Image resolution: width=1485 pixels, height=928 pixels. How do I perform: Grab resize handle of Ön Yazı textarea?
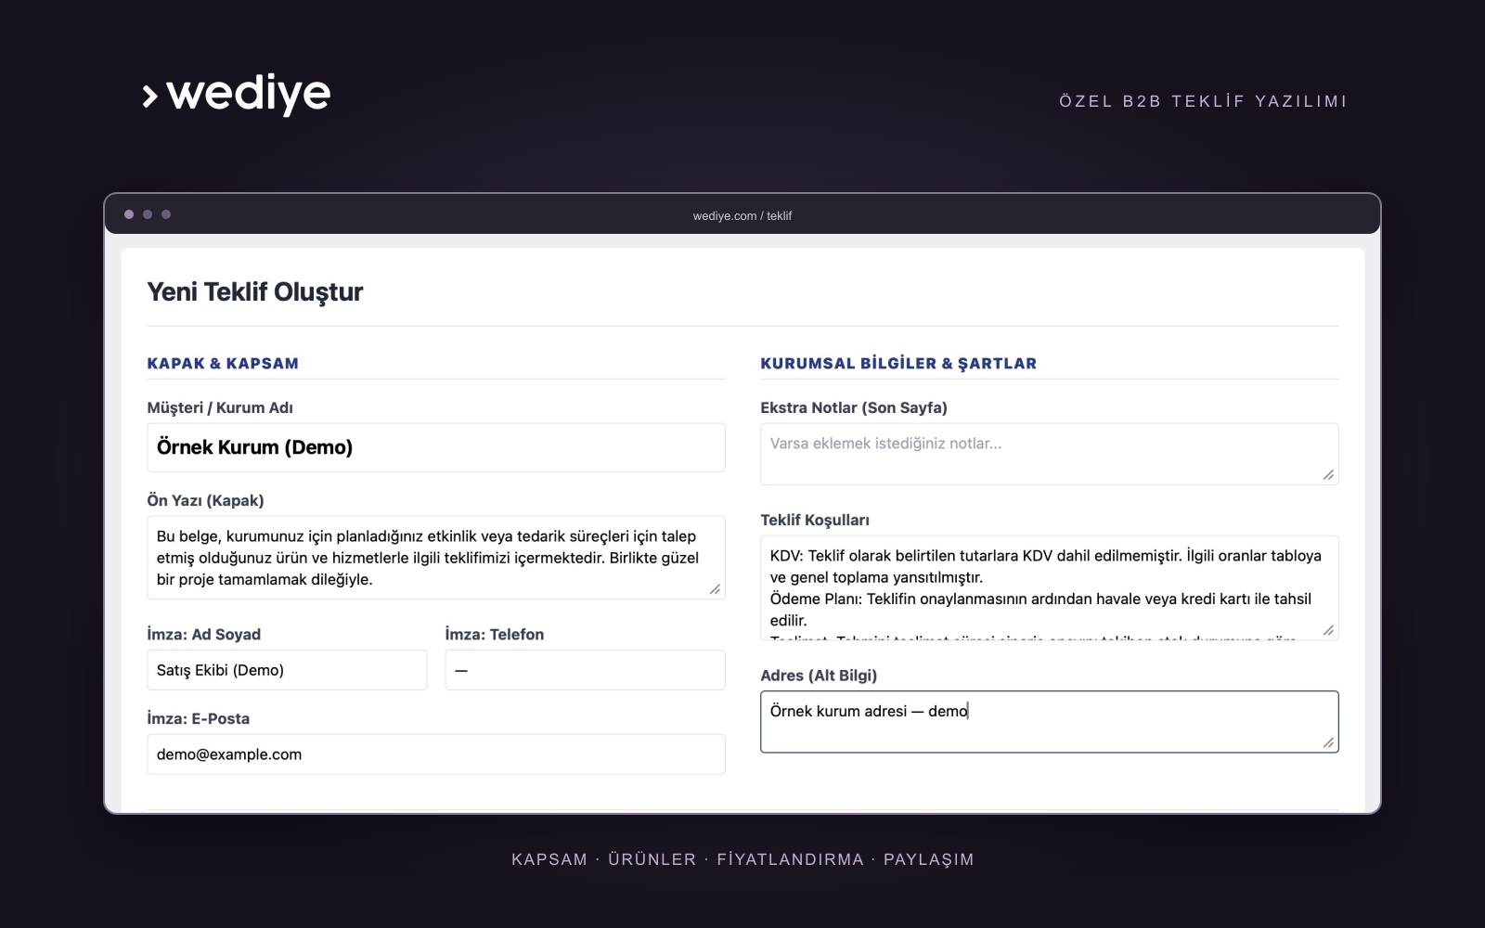click(x=715, y=589)
